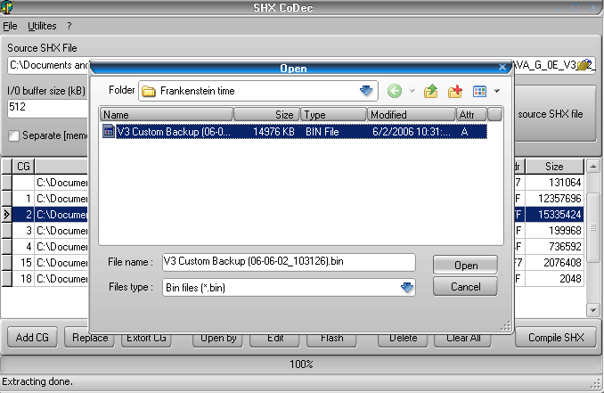
Task: Click the CG column header
Action: point(23,167)
